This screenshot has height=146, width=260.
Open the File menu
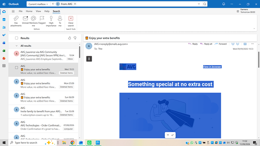21,11
